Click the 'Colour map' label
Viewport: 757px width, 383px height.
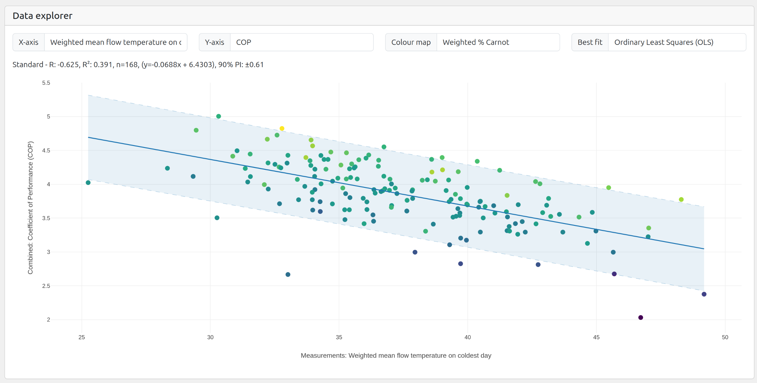coord(411,42)
